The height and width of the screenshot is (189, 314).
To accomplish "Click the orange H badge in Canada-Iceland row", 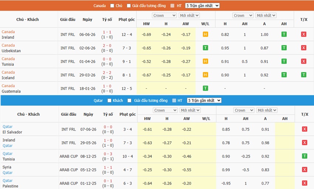I will 205,75.
